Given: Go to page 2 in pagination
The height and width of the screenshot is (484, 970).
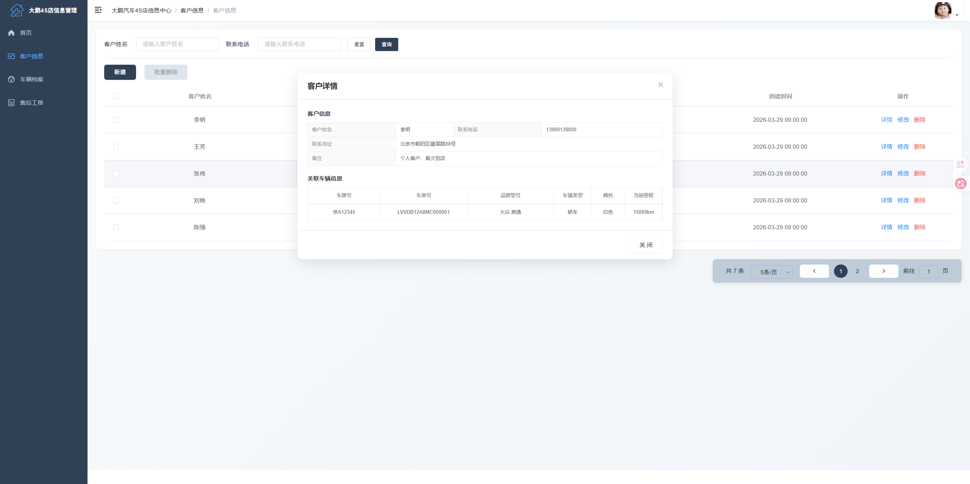Looking at the screenshot, I should click(857, 271).
